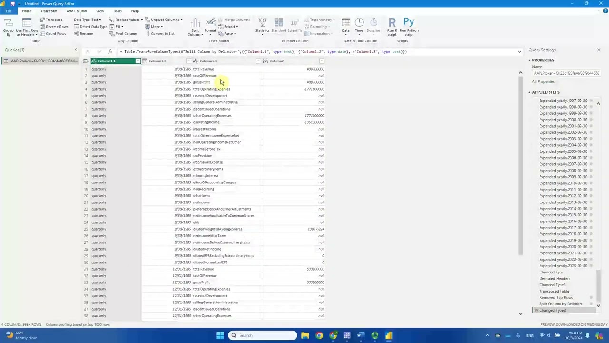Collapse the APPLIED STEPS section
This screenshot has height=343, width=609.
529,92
